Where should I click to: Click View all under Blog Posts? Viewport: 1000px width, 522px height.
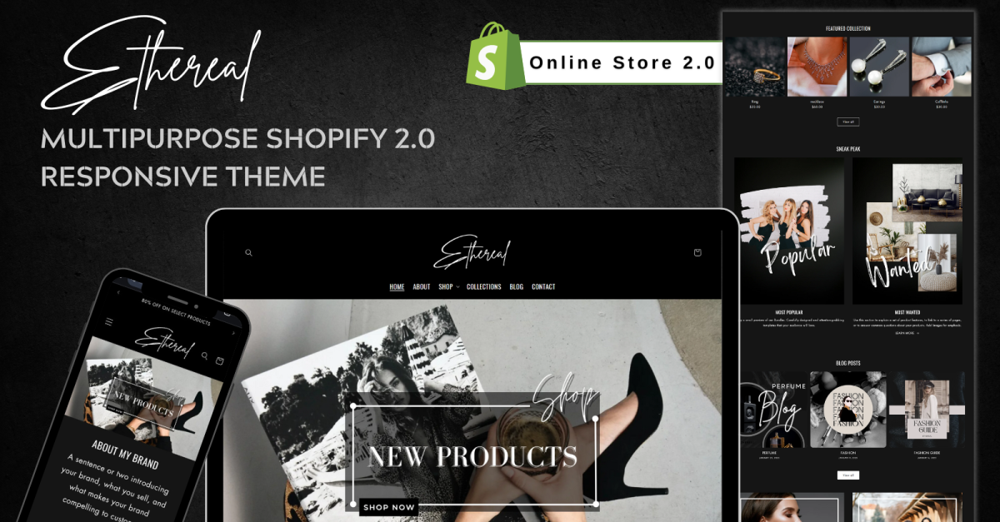(847, 475)
